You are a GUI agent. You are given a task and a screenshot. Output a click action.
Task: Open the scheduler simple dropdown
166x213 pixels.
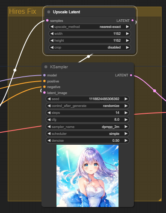click(x=88, y=134)
